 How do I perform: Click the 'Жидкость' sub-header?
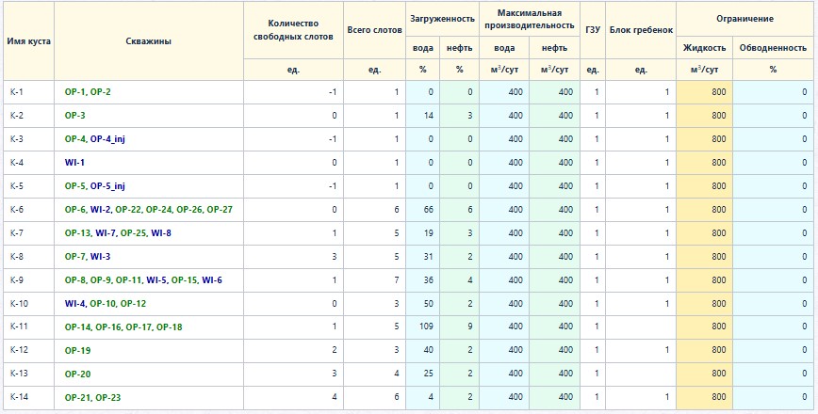pos(704,48)
